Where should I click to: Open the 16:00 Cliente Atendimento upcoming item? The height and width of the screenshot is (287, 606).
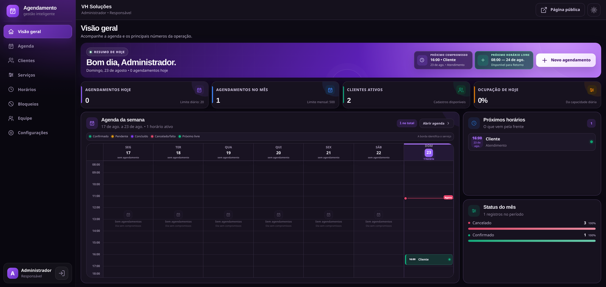532,142
